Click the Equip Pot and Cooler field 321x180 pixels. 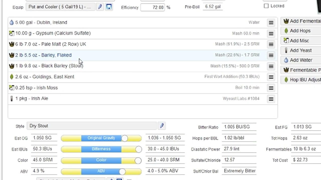[60, 7]
